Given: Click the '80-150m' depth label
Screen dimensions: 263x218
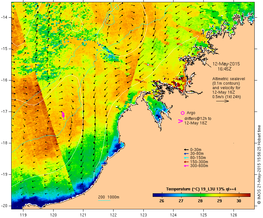Looking at the screenshot, I should pos(198,158).
